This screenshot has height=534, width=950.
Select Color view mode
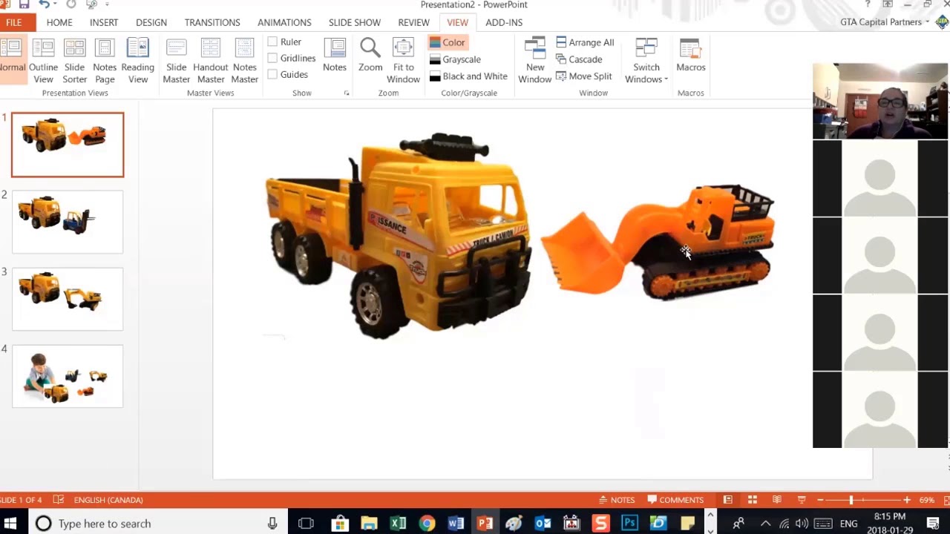(448, 42)
